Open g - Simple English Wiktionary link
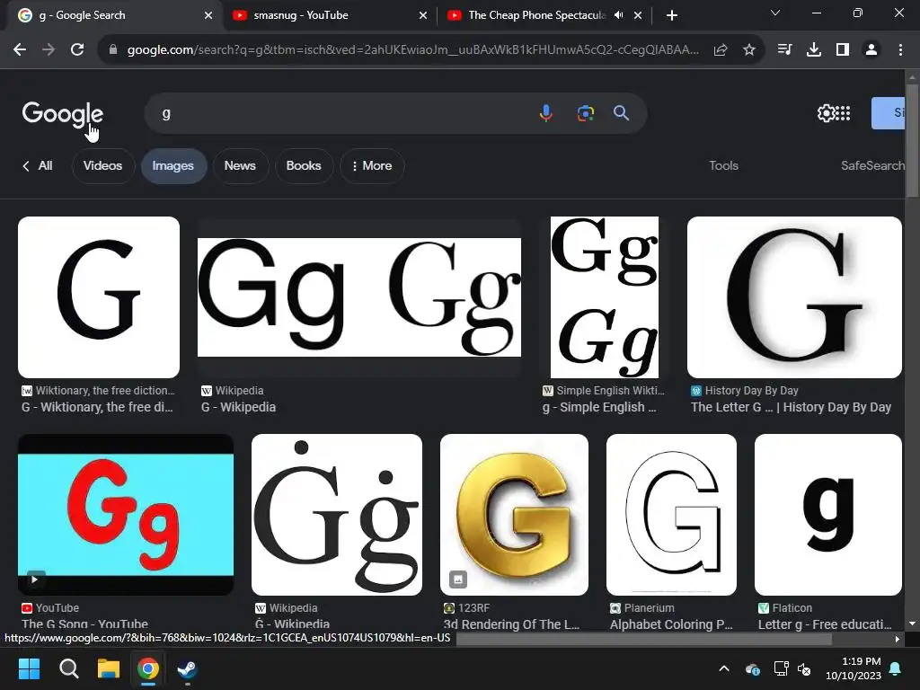 [x=599, y=407]
